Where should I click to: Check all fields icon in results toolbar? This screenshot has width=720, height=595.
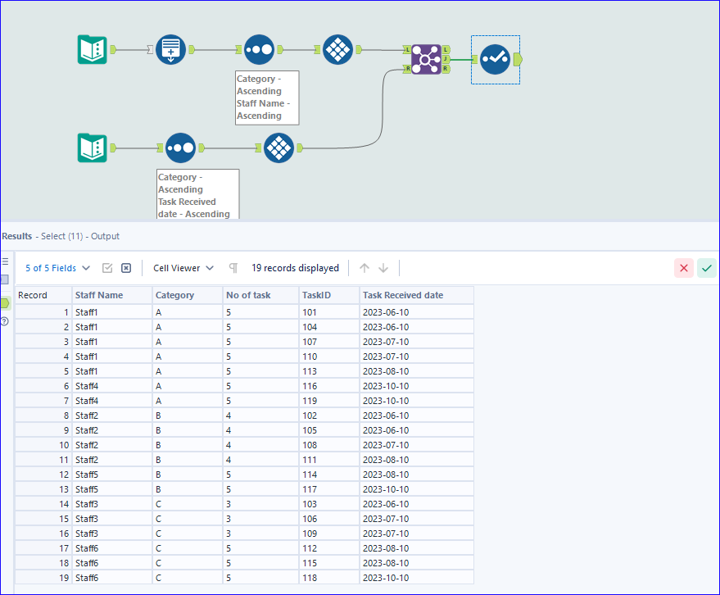pos(107,268)
